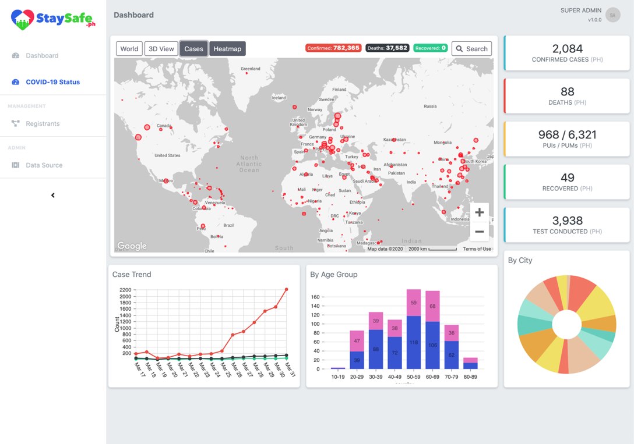Click the Registrants network icon

click(16, 123)
